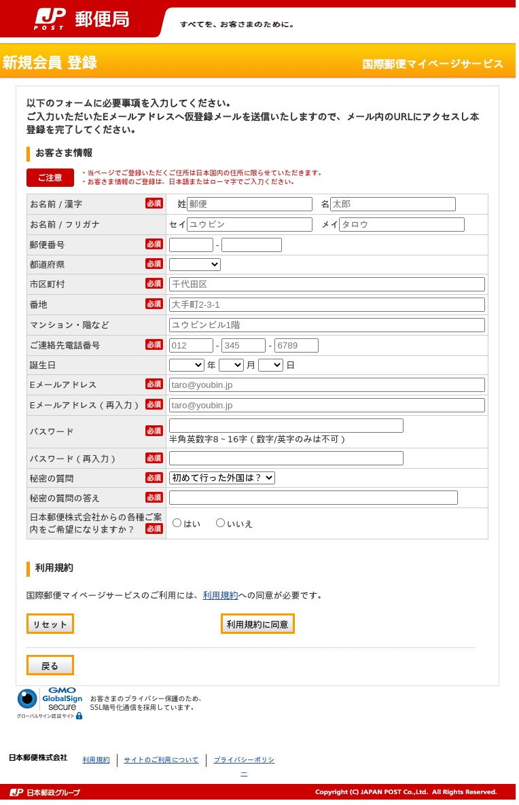The width and height of the screenshot is (519, 805).
Task: Open footer プライバシーポリシー link
Action: 244,760
